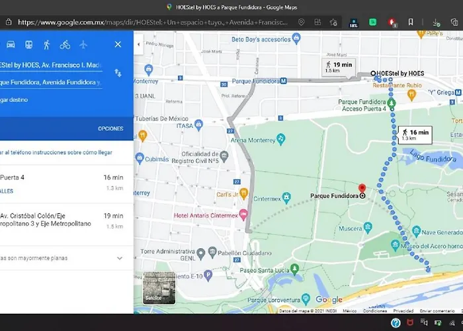Select flights airplane mode icon

click(x=83, y=44)
